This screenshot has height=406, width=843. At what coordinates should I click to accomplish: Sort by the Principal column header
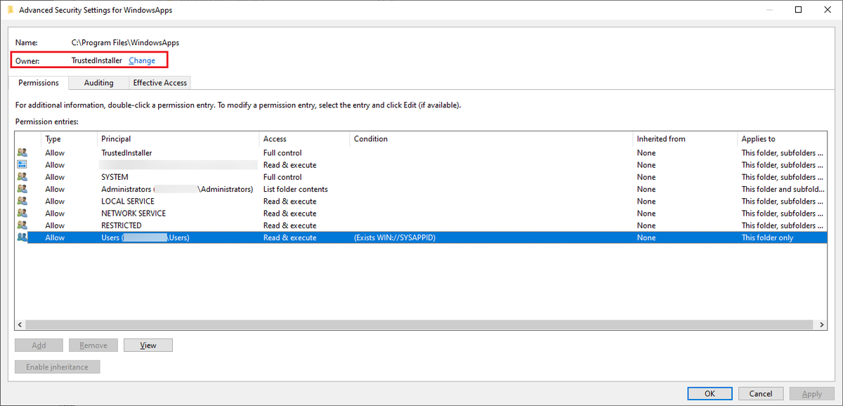coord(178,139)
